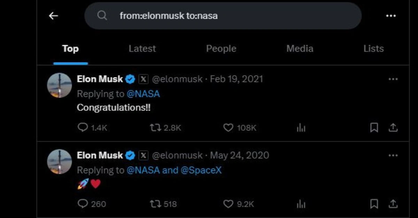Viewport: 418px width, 218px height.
Task: Open the Media tab
Action: click(x=300, y=49)
